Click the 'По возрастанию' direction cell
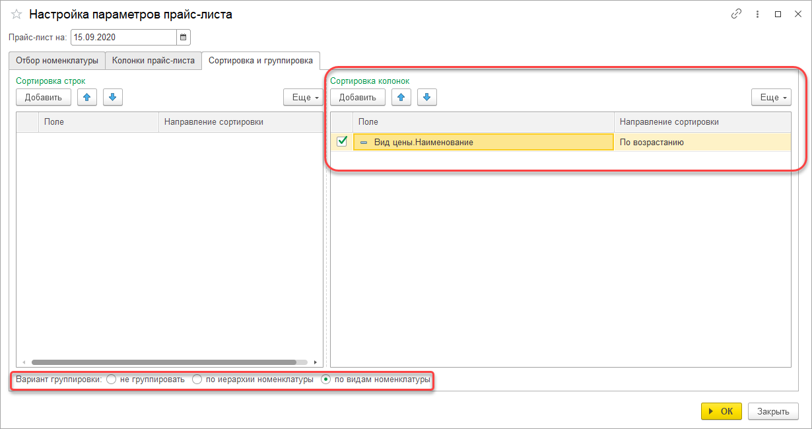This screenshot has width=812, height=429. [702, 142]
